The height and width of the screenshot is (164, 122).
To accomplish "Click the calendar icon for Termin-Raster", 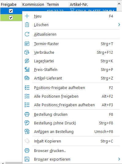I will 27,44.
